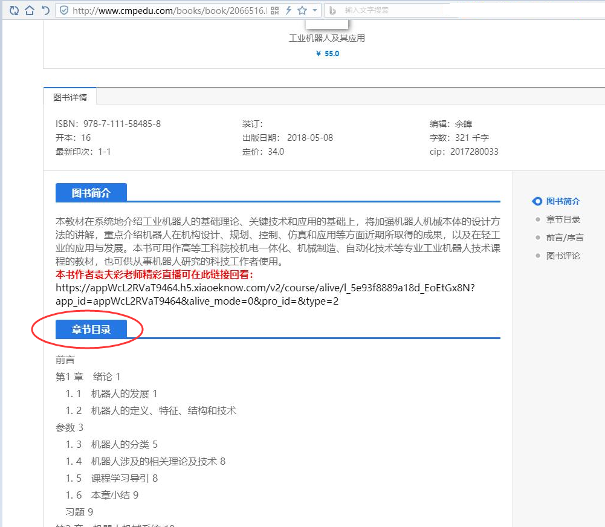The image size is (605, 527).
Task: Click the undo/back arrow icon
Action: [45, 10]
